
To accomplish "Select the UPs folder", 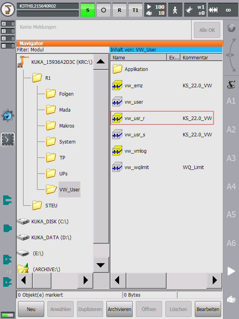I will [x=57, y=173].
